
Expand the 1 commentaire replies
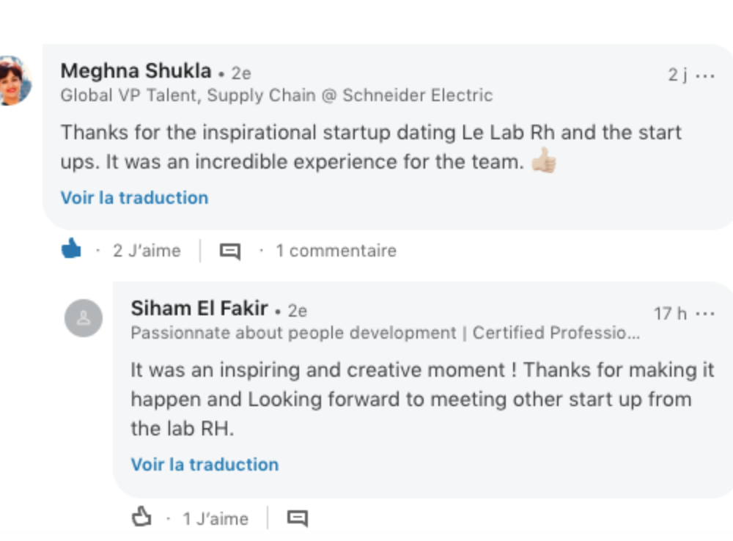click(336, 251)
